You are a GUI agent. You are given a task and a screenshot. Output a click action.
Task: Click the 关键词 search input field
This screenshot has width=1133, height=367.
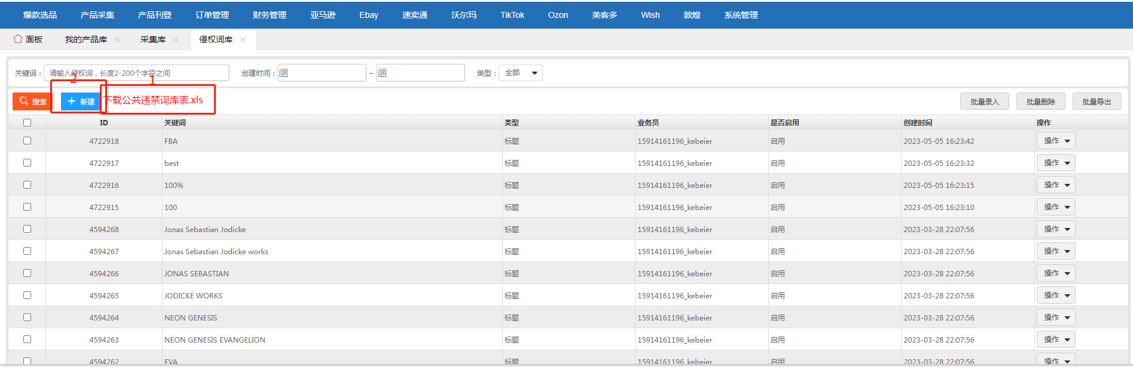(136, 73)
